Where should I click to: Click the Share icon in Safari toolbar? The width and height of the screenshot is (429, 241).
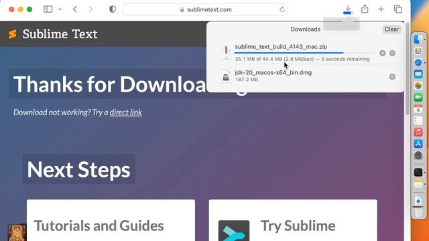[365, 9]
